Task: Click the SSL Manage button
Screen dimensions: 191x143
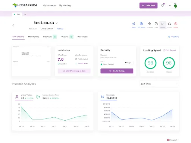Action: [x=128, y=63]
